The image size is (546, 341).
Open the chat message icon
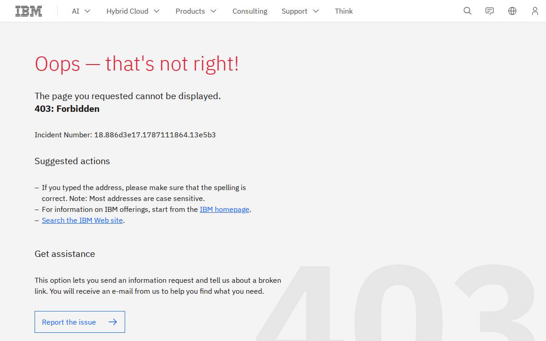coord(490,11)
